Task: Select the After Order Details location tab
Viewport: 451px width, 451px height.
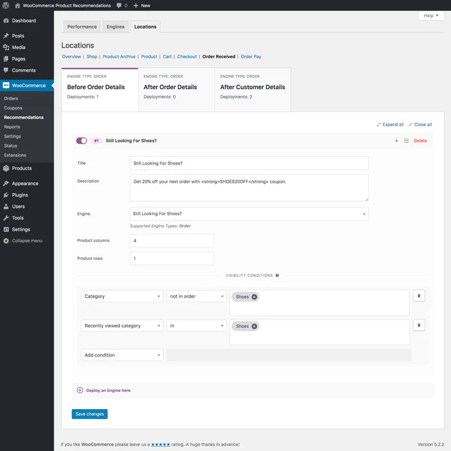Action: pyautogui.click(x=176, y=89)
